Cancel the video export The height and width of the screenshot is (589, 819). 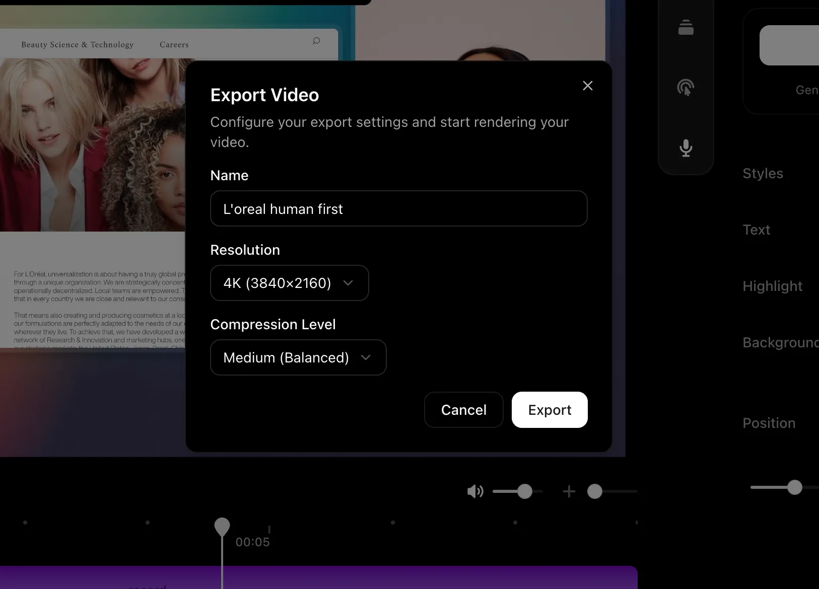click(463, 410)
